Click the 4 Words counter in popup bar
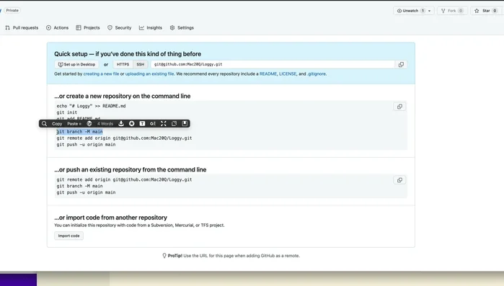Image resolution: width=504 pixels, height=286 pixels. click(105, 124)
